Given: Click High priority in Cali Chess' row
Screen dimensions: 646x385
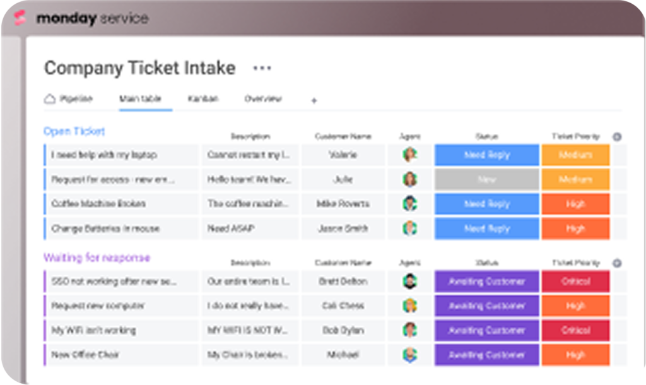Looking at the screenshot, I should point(575,306).
